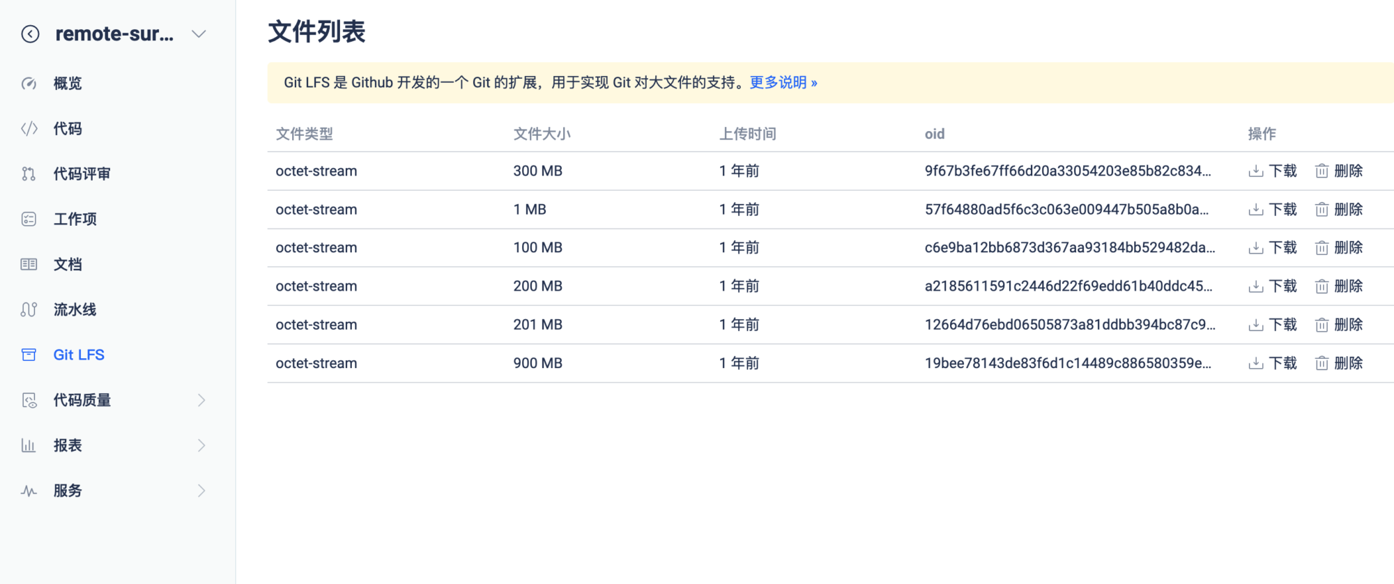Viewport: 1394px width, 584px height.
Task: Click trash icon for 200 MB file
Action: (1322, 286)
